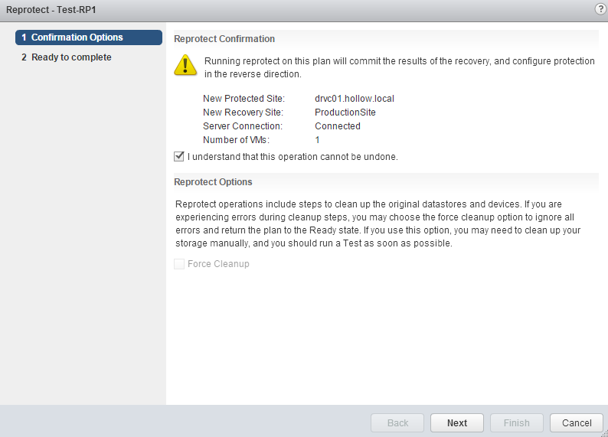The width and height of the screenshot is (608, 437).
Task: Open the help question mark icon
Action: (x=600, y=8)
